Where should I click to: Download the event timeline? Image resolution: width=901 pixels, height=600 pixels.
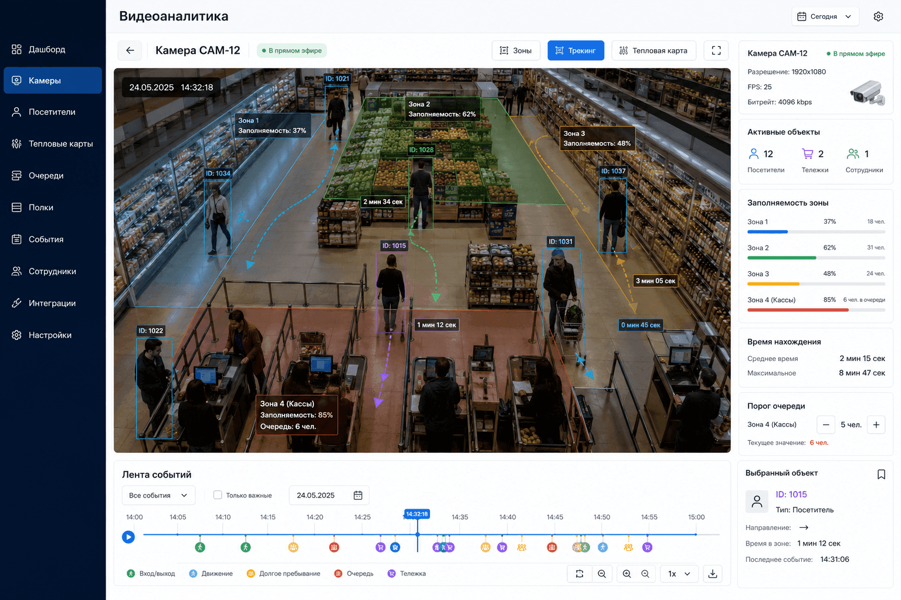713,574
